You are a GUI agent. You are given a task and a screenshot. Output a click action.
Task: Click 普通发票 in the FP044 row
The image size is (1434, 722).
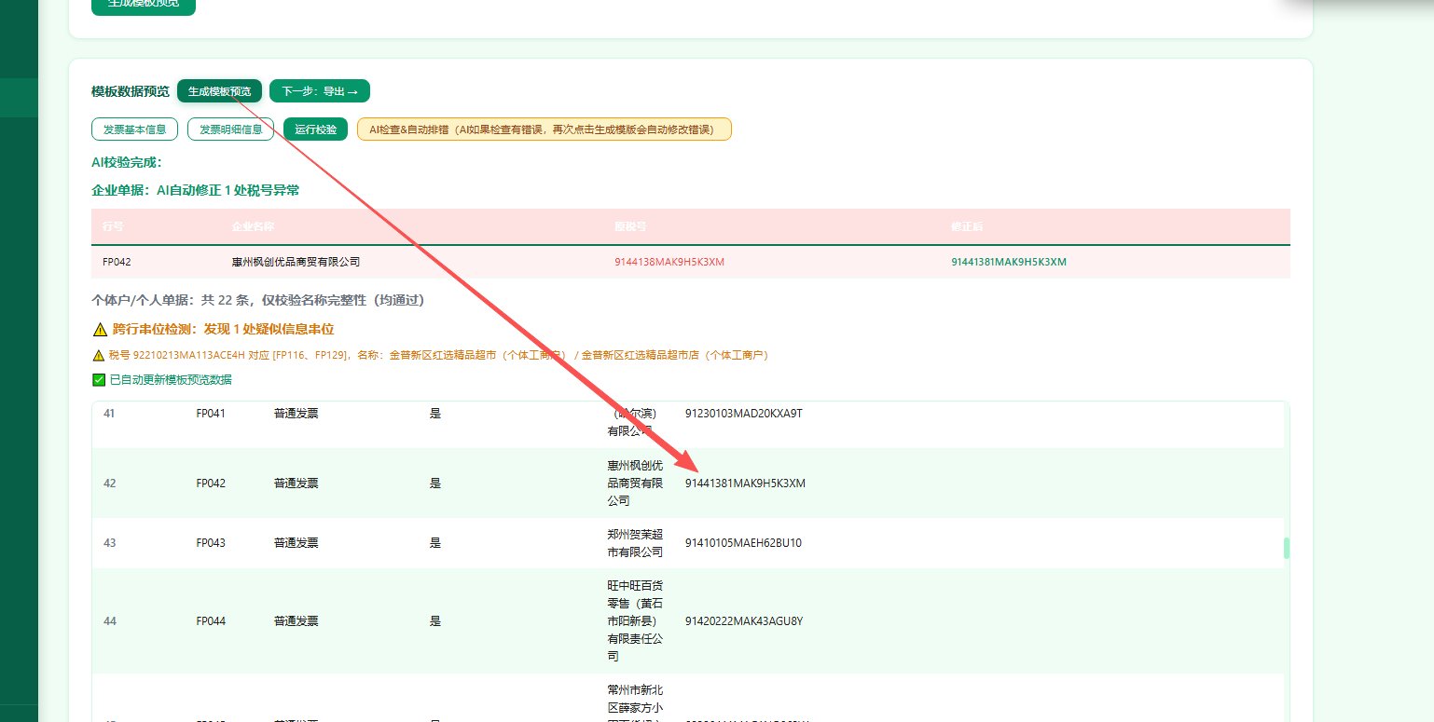[296, 620]
